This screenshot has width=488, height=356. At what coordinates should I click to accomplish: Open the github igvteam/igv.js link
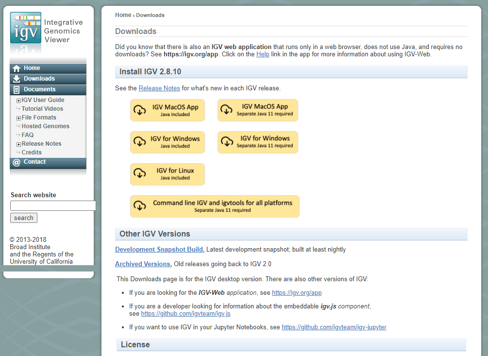coord(186,313)
